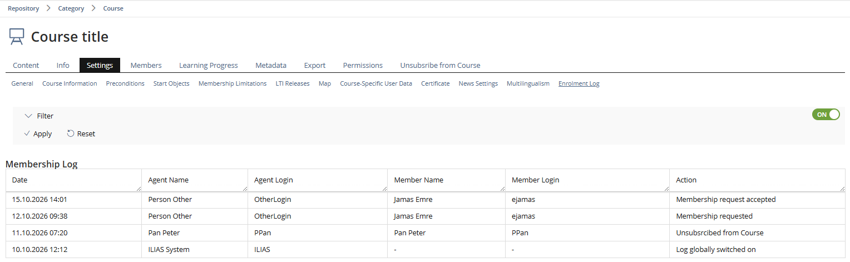Click resize grip of Member Name column
This screenshot has width=850, height=262.
coord(502,189)
